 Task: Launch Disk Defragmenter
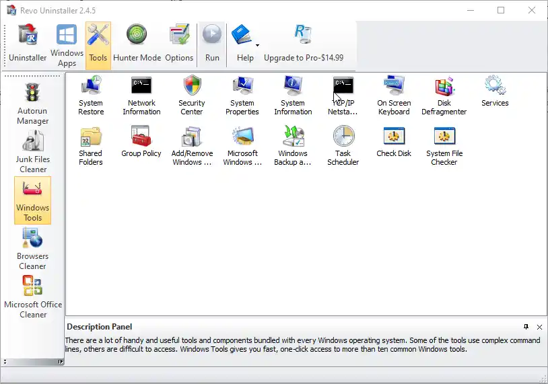click(444, 95)
